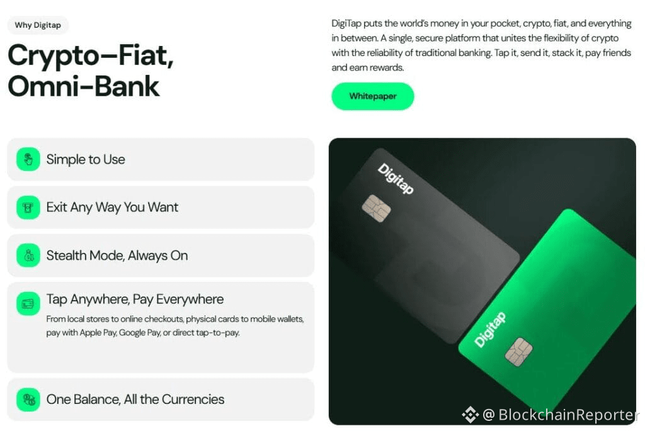Expand One Balance, All the Currencies panel

(161, 400)
